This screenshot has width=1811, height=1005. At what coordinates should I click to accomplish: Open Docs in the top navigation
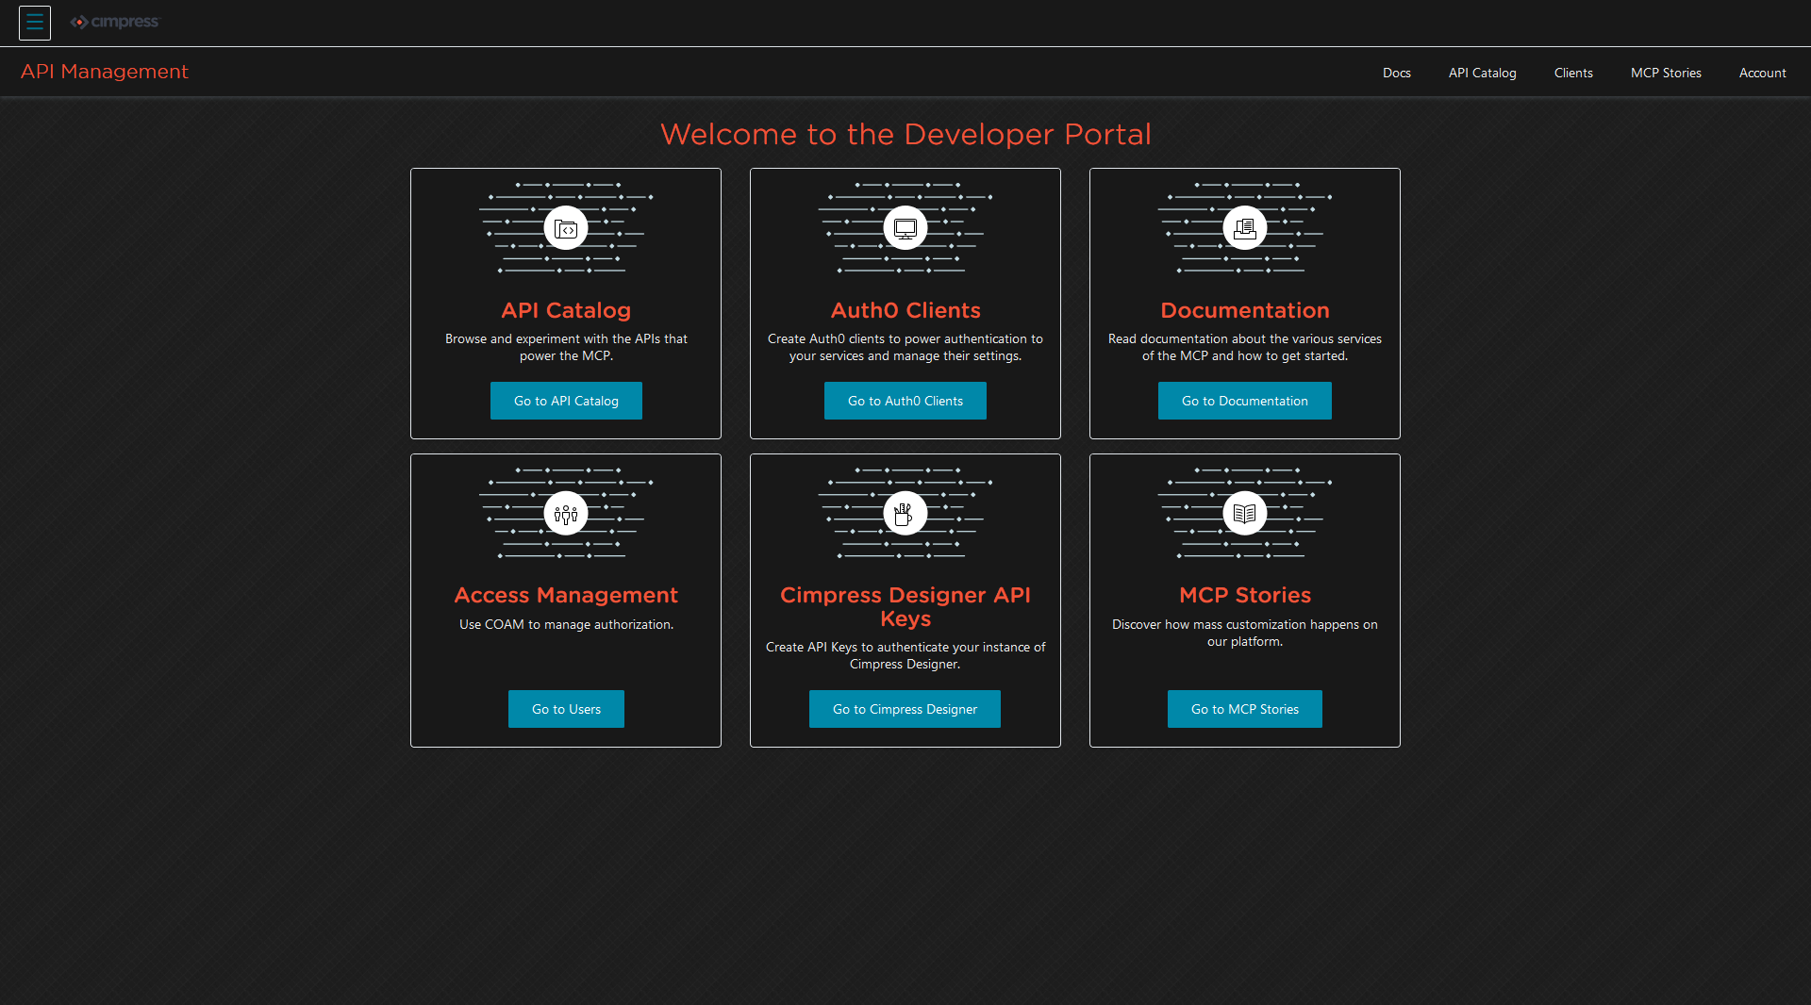pos(1397,73)
